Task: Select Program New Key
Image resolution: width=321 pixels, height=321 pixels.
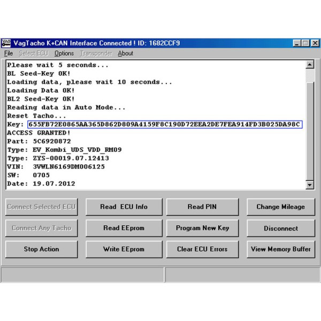Action: (202, 228)
